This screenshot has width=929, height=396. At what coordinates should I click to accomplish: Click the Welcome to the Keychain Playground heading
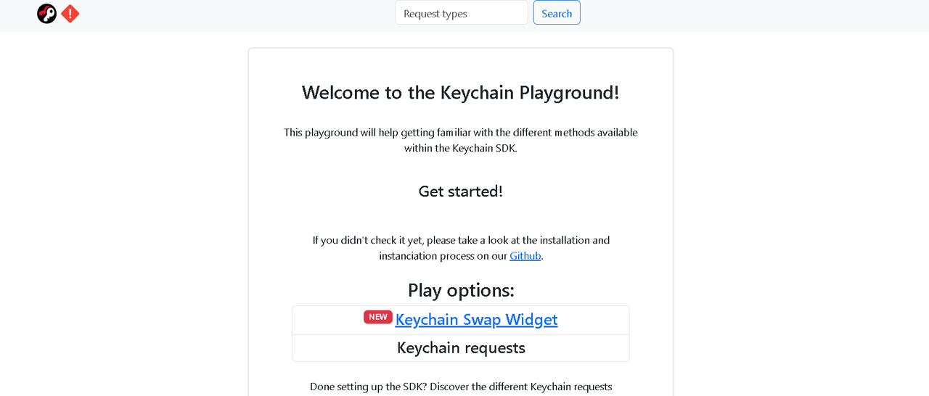tap(461, 93)
